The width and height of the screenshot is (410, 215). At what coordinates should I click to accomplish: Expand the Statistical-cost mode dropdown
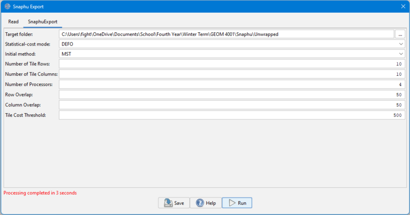click(x=401, y=44)
